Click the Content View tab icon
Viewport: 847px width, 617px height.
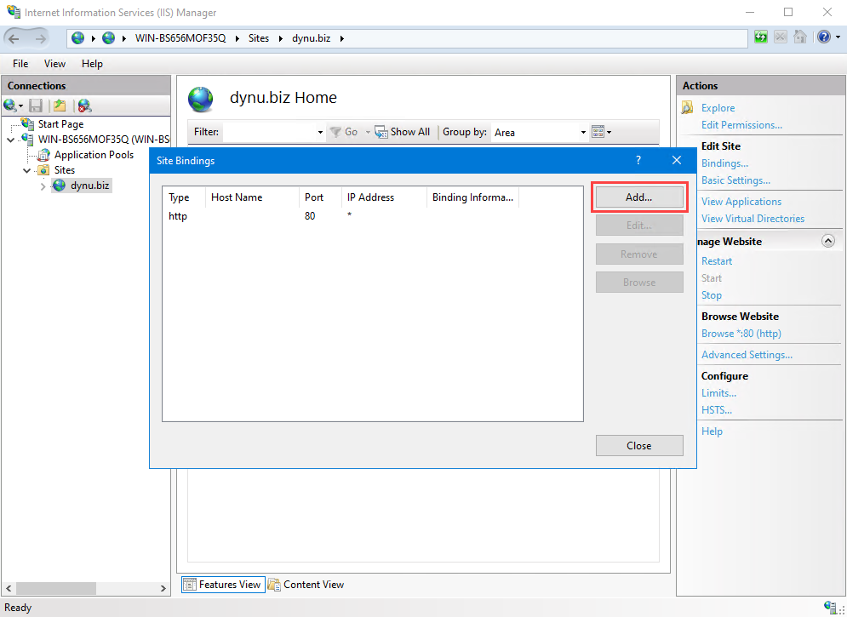click(274, 584)
